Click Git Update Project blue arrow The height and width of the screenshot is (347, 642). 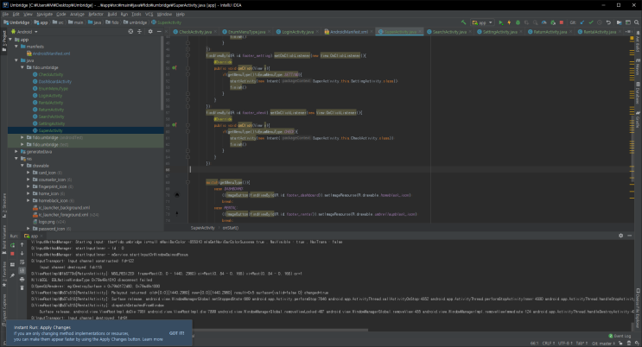(x=582, y=22)
